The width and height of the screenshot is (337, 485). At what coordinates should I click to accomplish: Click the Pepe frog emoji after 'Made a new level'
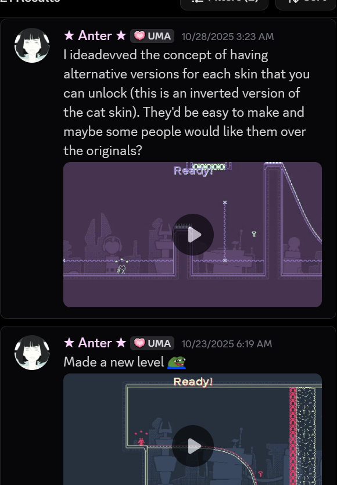(177, 362)
